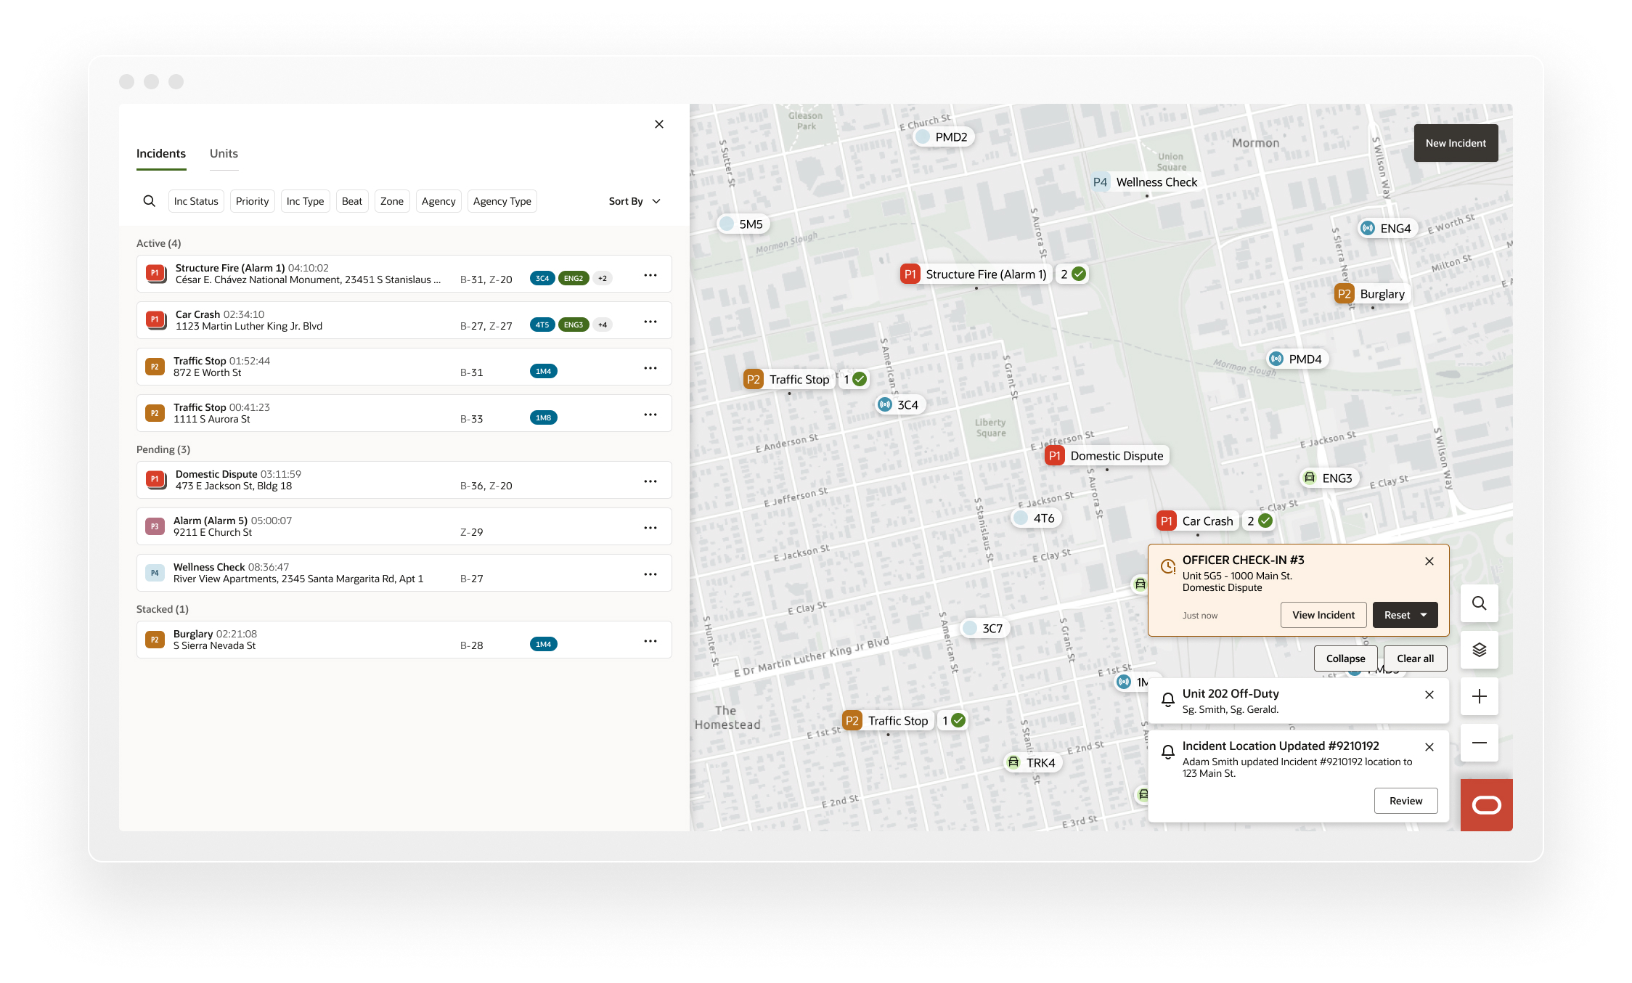Open more options for Domestic Dispute incident

[x=650, y=481]
